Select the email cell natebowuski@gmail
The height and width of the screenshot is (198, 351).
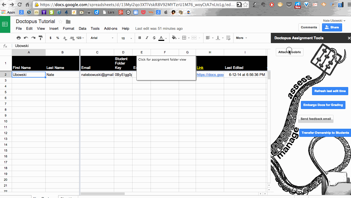97,75
